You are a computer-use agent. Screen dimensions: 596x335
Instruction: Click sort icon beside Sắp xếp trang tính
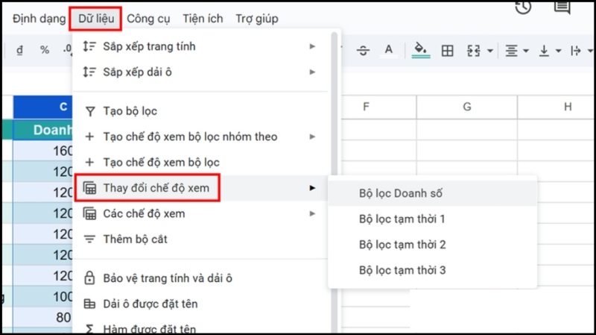89,46
